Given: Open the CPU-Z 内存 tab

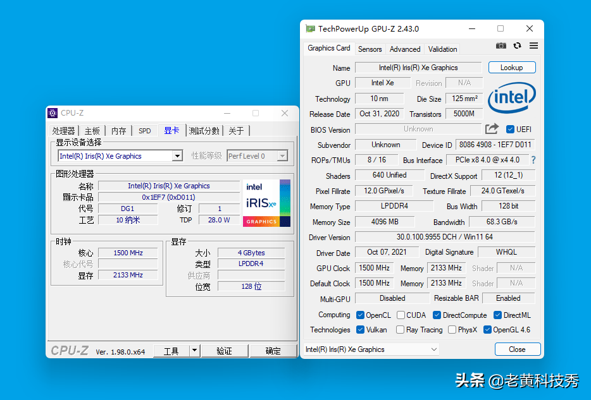Looking at the screenshot, I should pyautogui.click(x=119, y=131).
